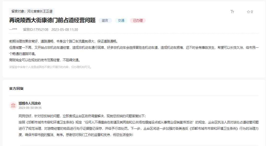
Task: Click the font size Tт icon
Action: [x=232, y=12]
